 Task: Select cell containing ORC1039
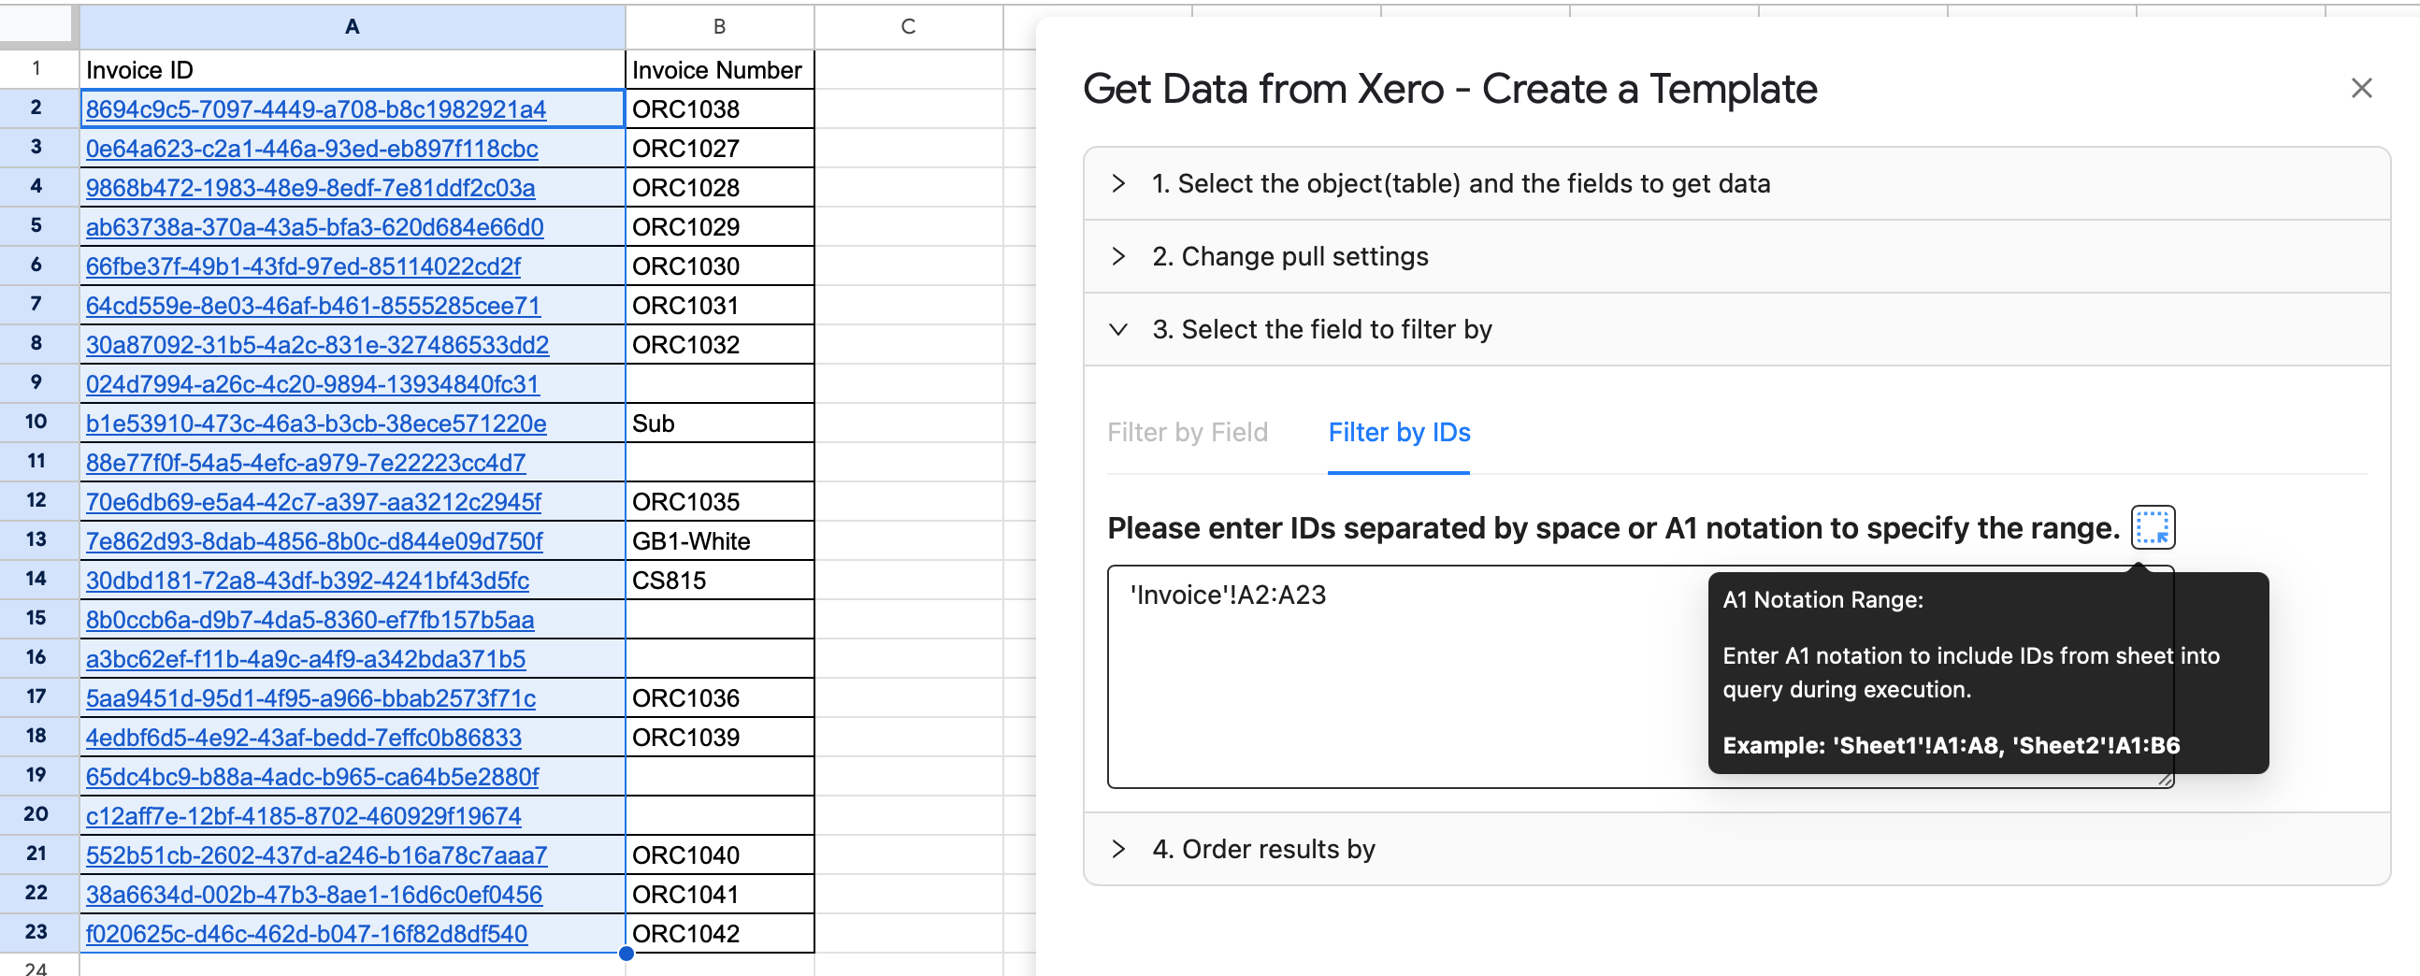[720, 738]
